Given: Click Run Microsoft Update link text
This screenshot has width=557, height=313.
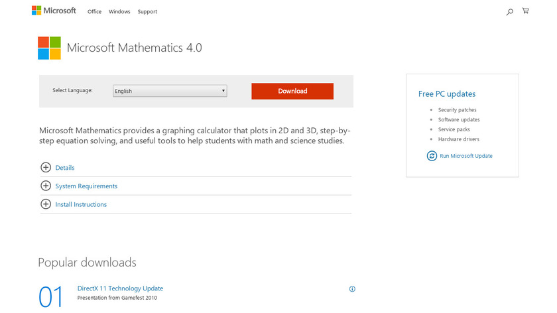Looking at the screenshot, I should [x=466, y=156].
